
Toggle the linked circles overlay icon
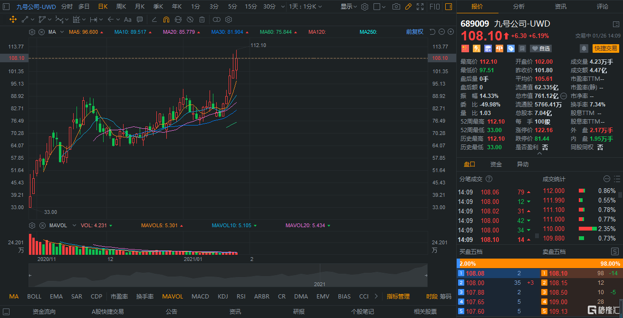point(216,19)
